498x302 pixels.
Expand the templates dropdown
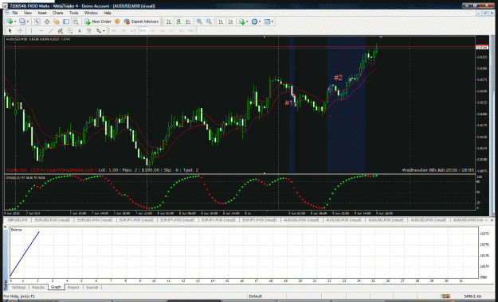tap(273, 21)
